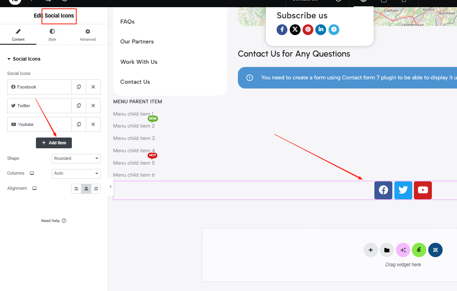Open the Content tab pencil icon
Viewport: 457px width, 291px height.
point(18,31)
